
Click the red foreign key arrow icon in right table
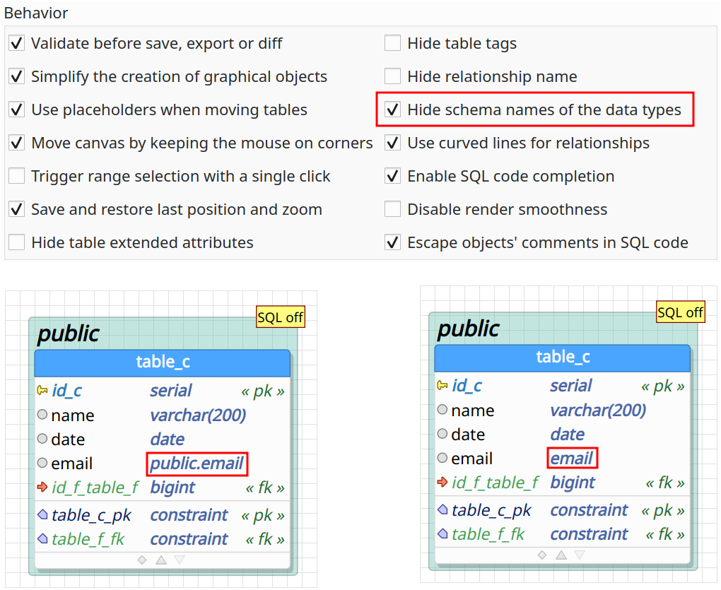point(442,482)
